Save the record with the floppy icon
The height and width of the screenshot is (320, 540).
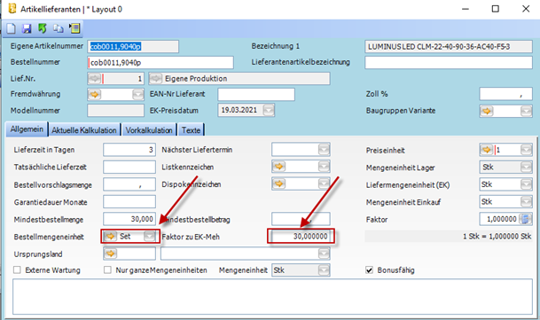coord(27,28)
